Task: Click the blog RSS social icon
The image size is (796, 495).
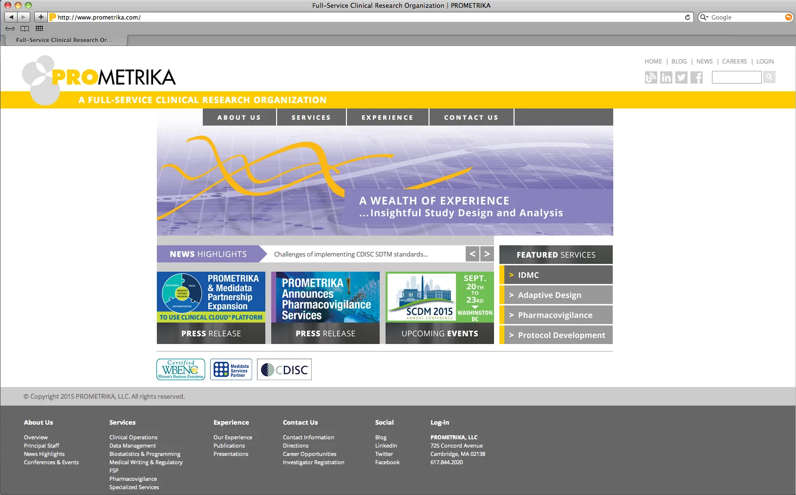Action: pyautogui.click(x=650, y=77)
